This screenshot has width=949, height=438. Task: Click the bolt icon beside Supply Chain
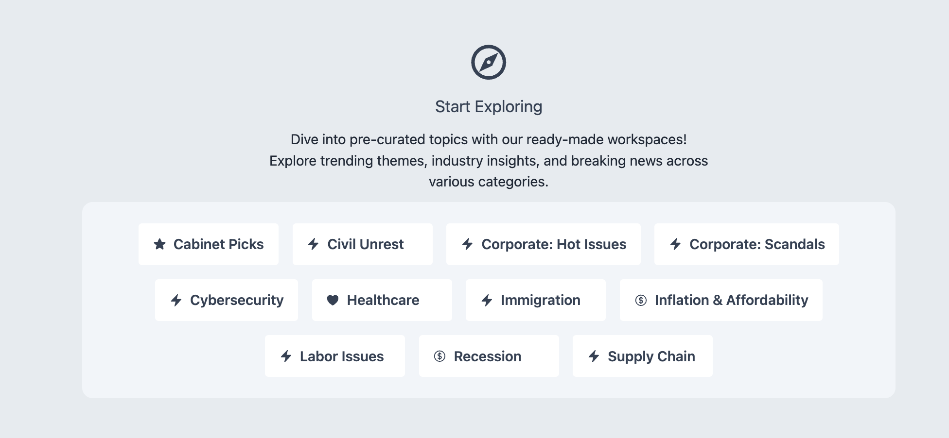(594, 356)
